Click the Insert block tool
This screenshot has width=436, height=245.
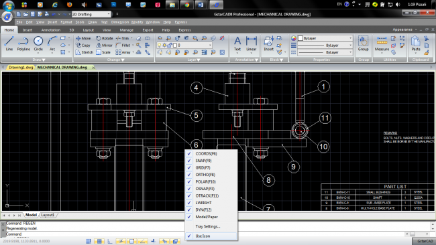[268, 44]
